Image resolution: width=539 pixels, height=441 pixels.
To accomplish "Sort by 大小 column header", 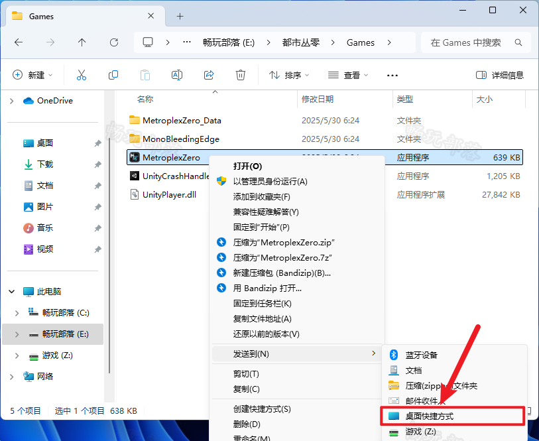I will (485, 99).
